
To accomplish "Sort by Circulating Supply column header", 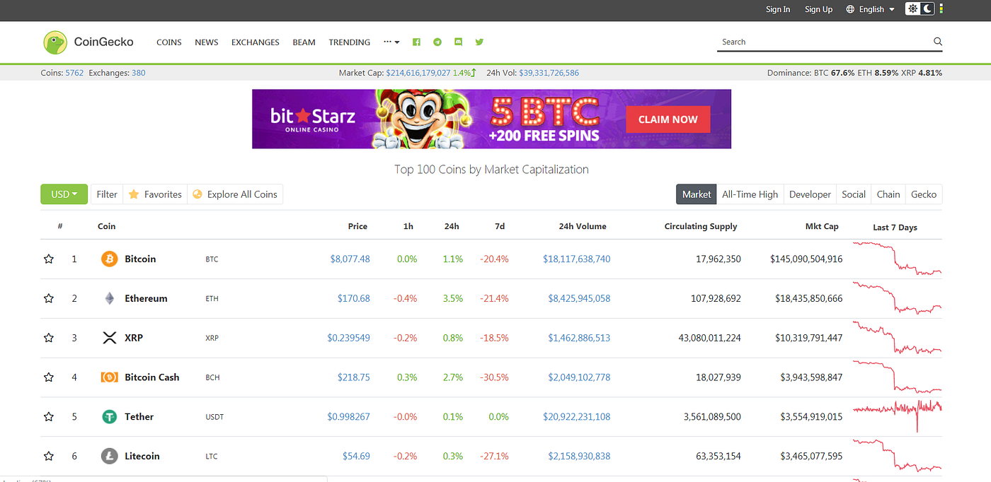I will pos(701,226).
